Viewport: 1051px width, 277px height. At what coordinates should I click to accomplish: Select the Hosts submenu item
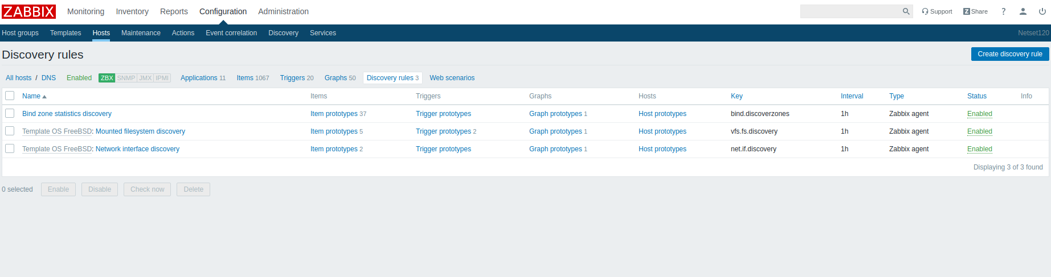(x=101, y=33)
